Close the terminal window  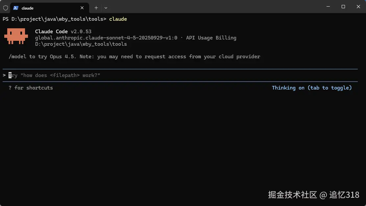pyautogui.click(x=358, y=7)
